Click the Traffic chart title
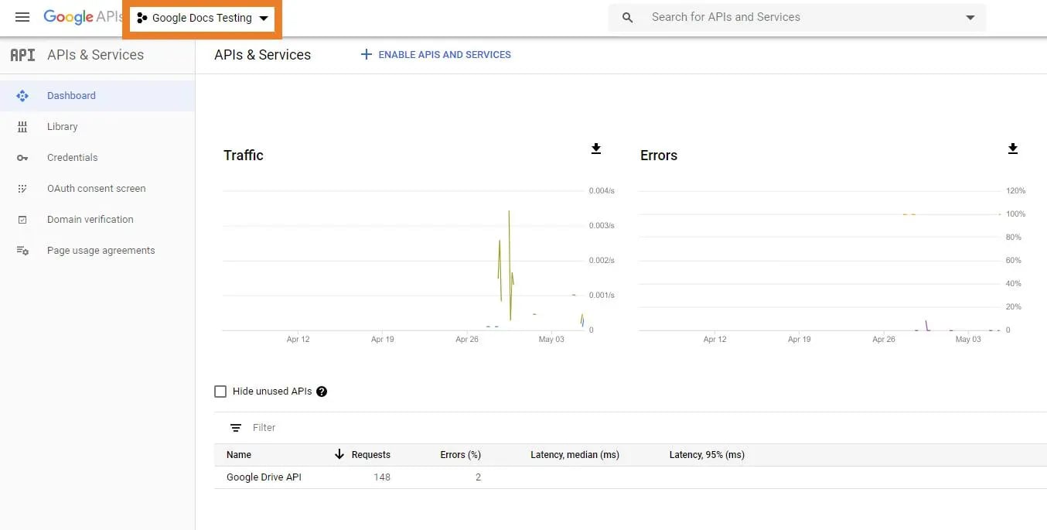The width and height of the screenshot is (1047, 530). click(x=244, y=156)
